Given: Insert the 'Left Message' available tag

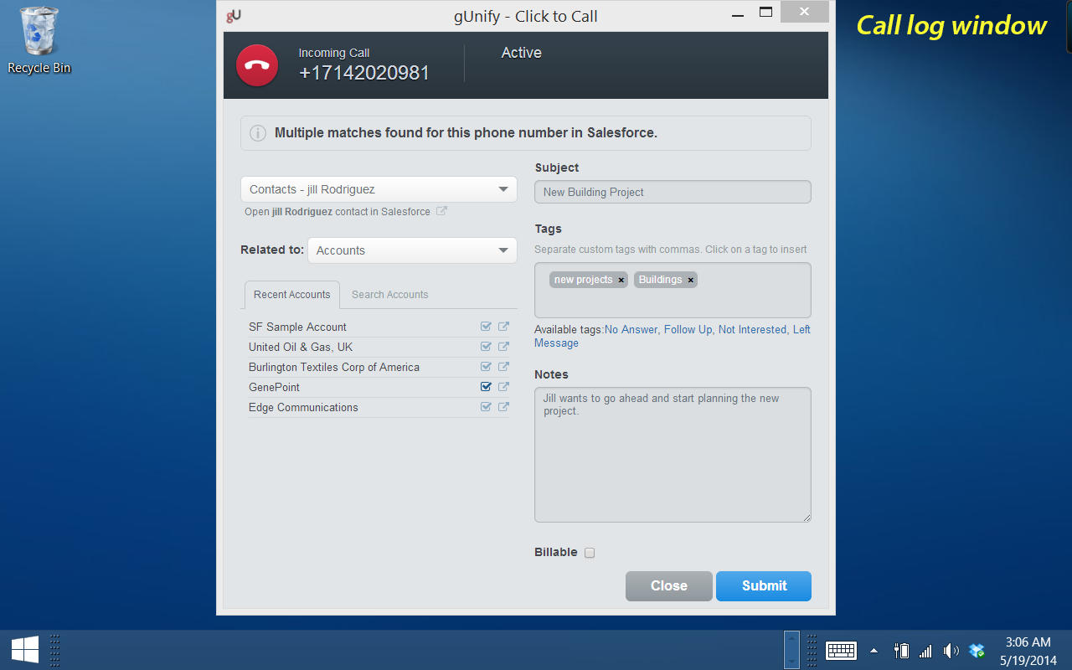Looking at the screenshot, I should [801, 330].
